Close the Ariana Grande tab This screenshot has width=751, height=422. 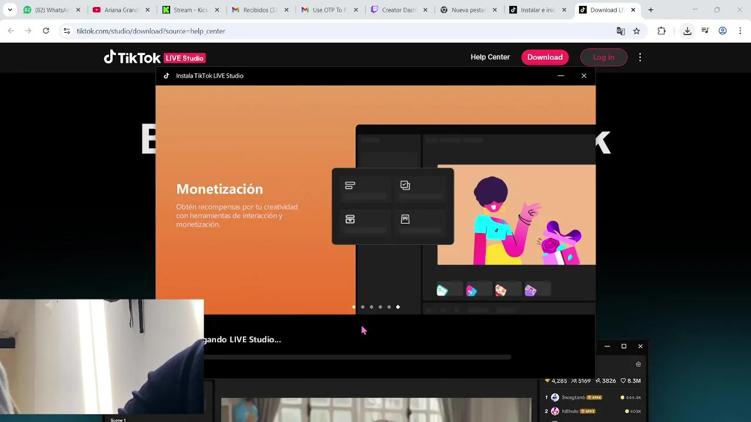(x=147, y=10)
